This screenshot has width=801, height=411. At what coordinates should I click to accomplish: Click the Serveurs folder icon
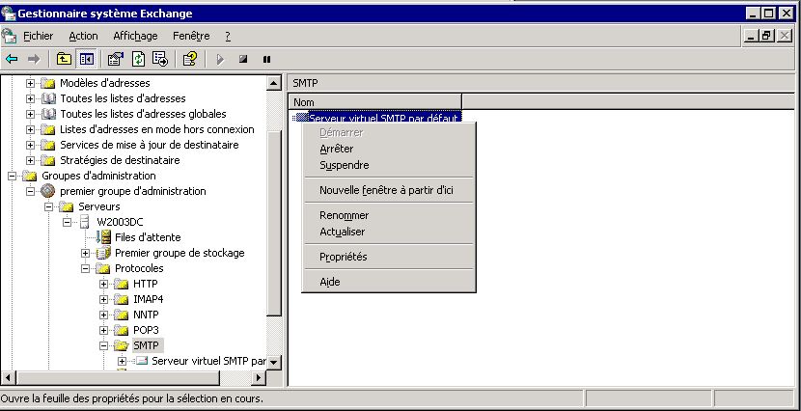[67, 206]
